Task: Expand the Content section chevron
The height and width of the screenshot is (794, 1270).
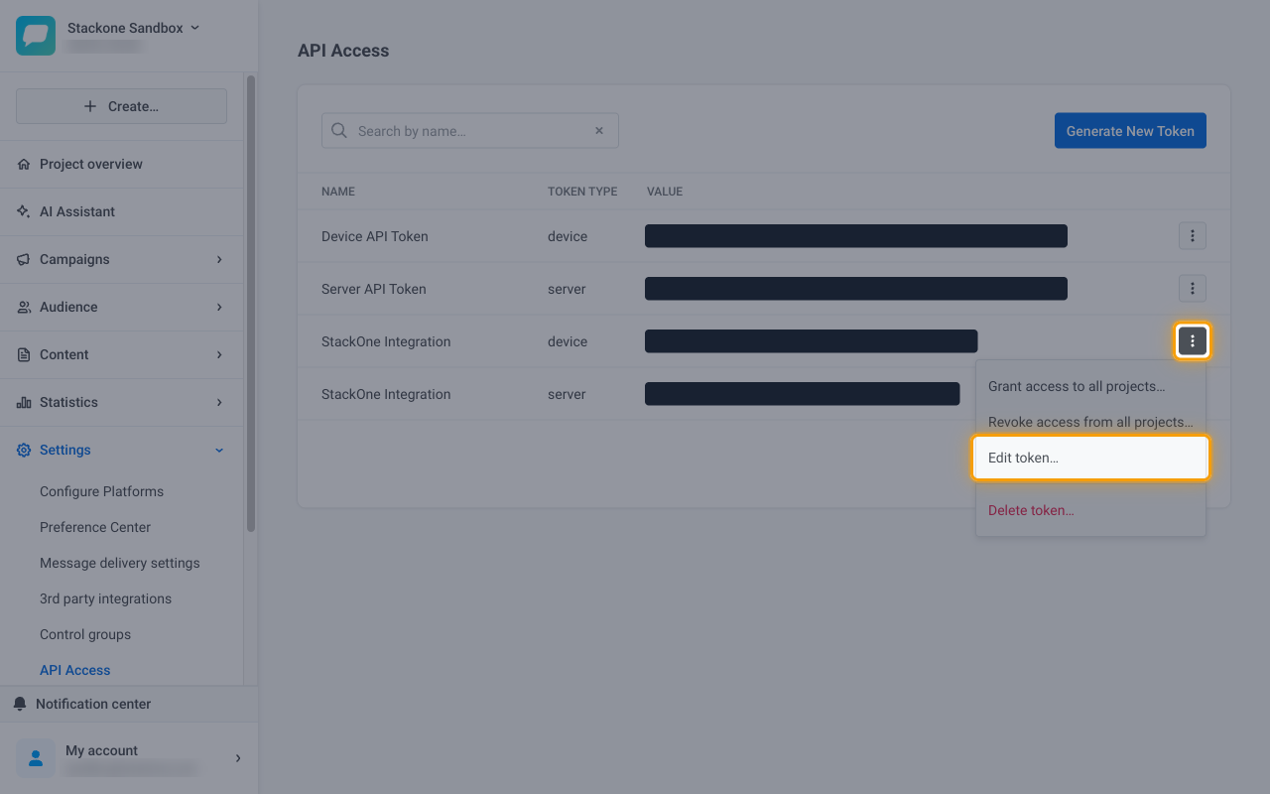Action: [219, 354]
